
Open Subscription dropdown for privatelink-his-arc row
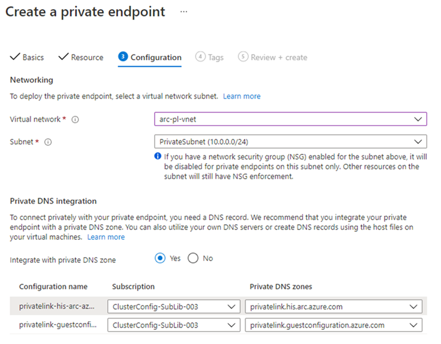(x=173, y=307)
